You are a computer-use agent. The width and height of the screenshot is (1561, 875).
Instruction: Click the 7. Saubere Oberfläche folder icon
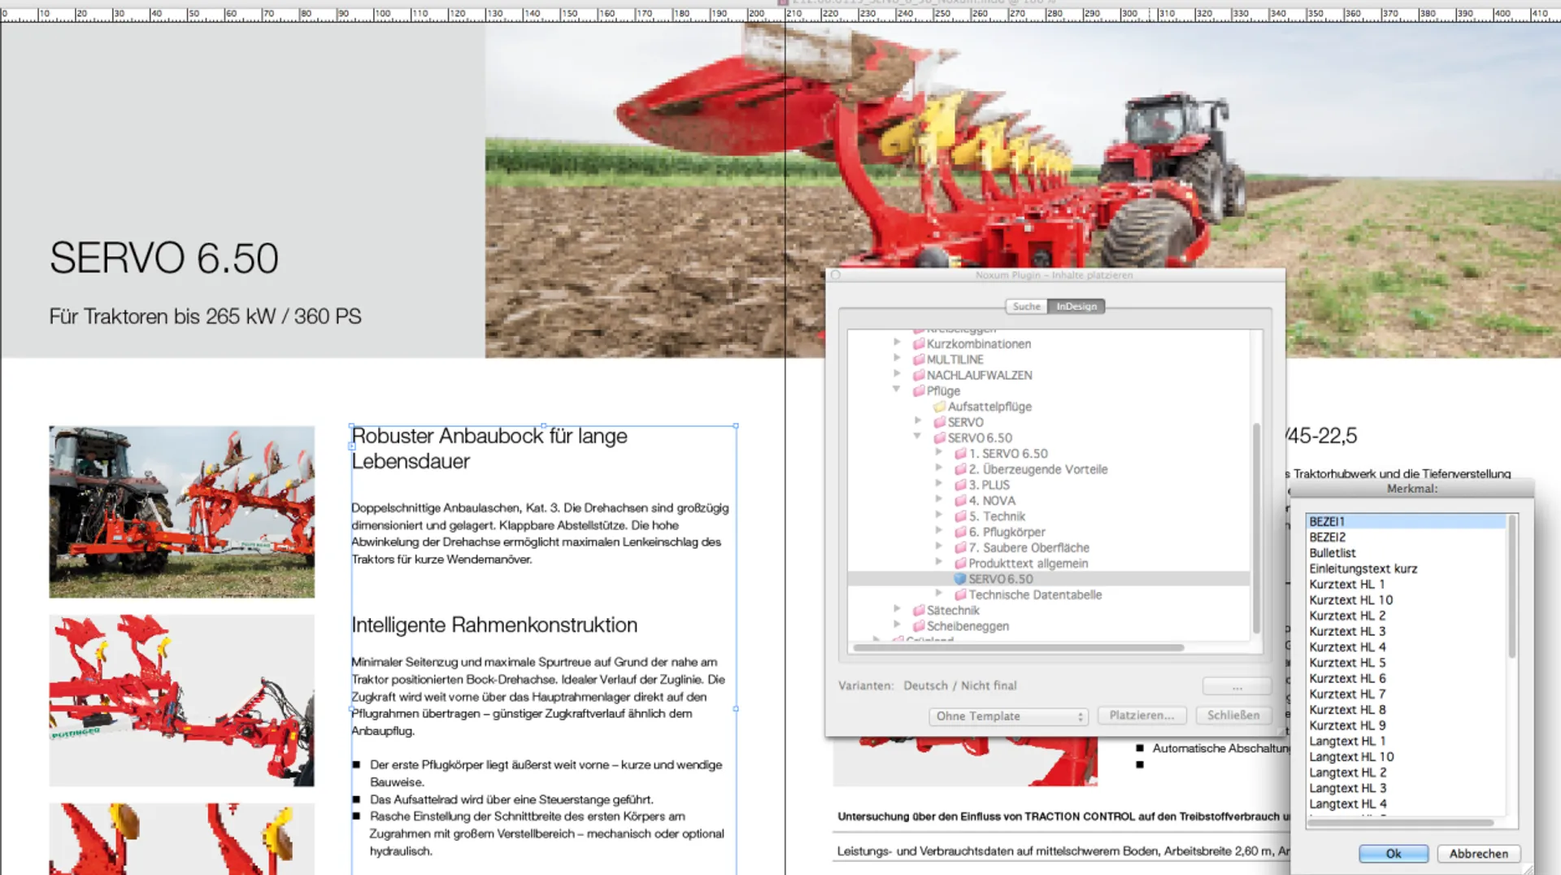[x=960, y=547]
